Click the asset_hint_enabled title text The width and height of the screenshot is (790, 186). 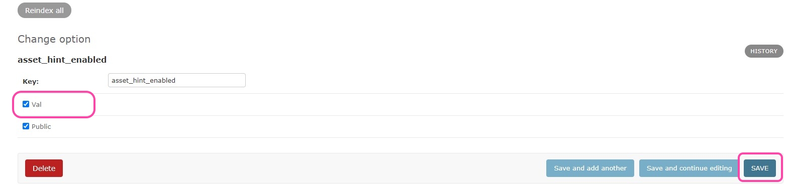point(62,60)
